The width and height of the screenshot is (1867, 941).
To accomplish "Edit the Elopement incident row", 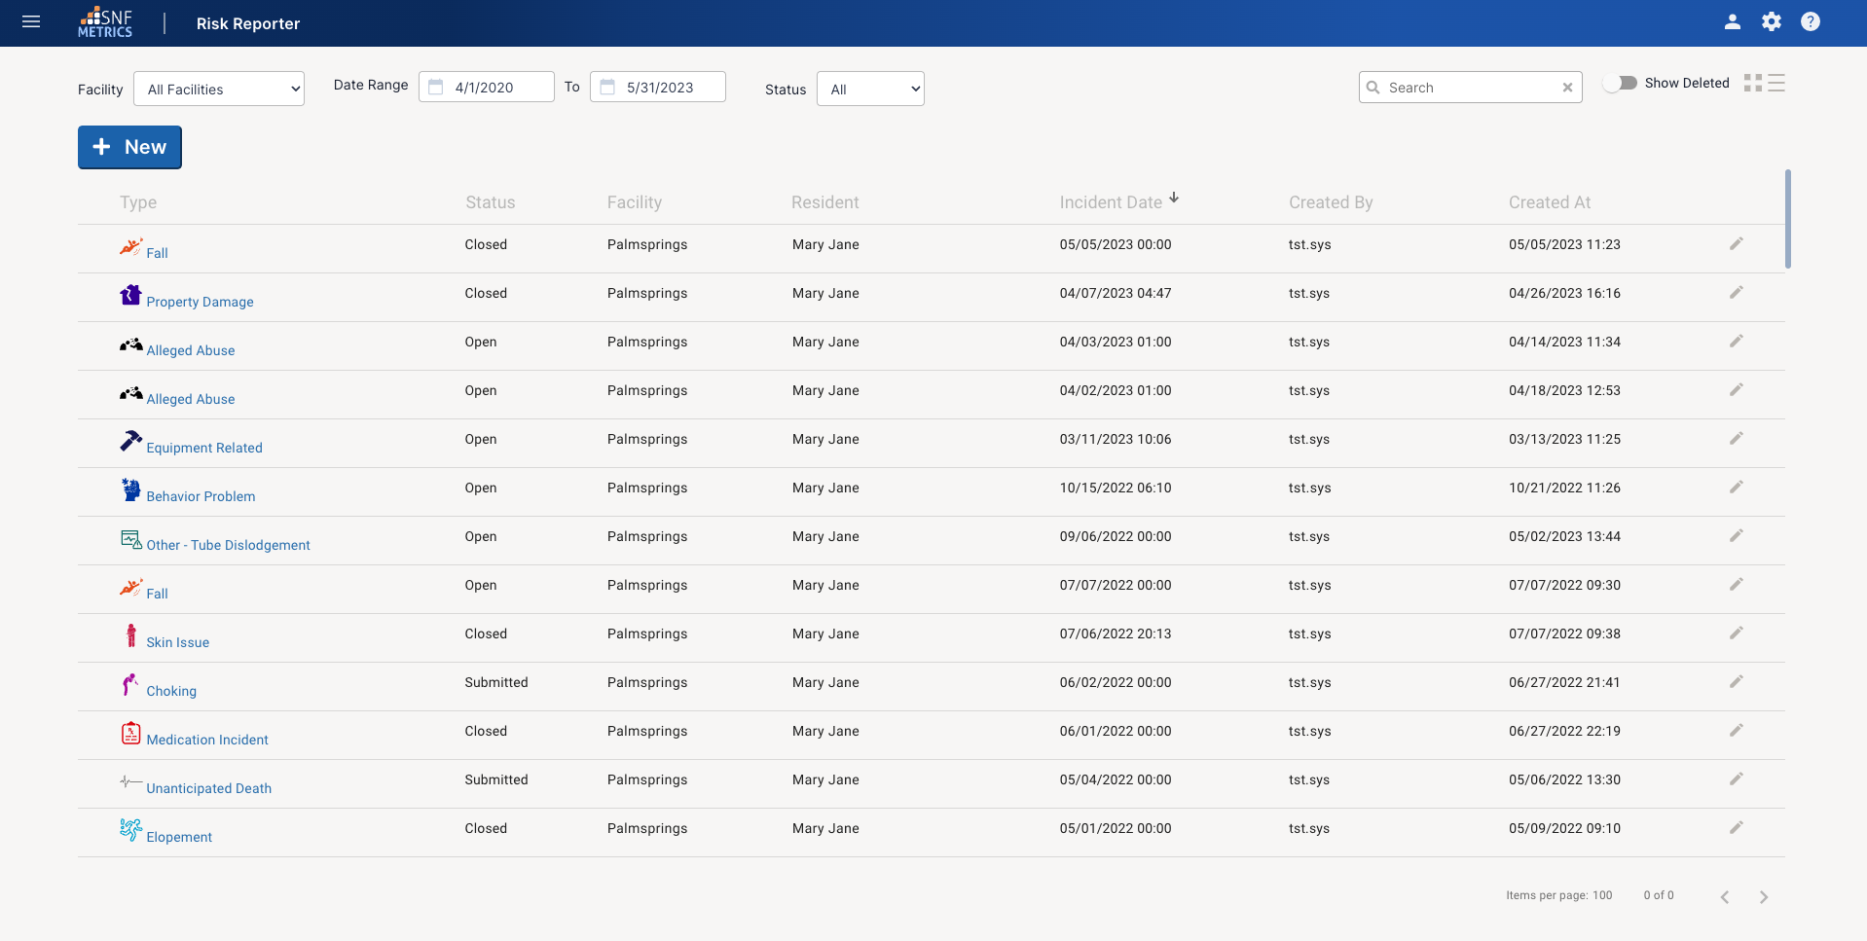I will (x=1736, y=828).
